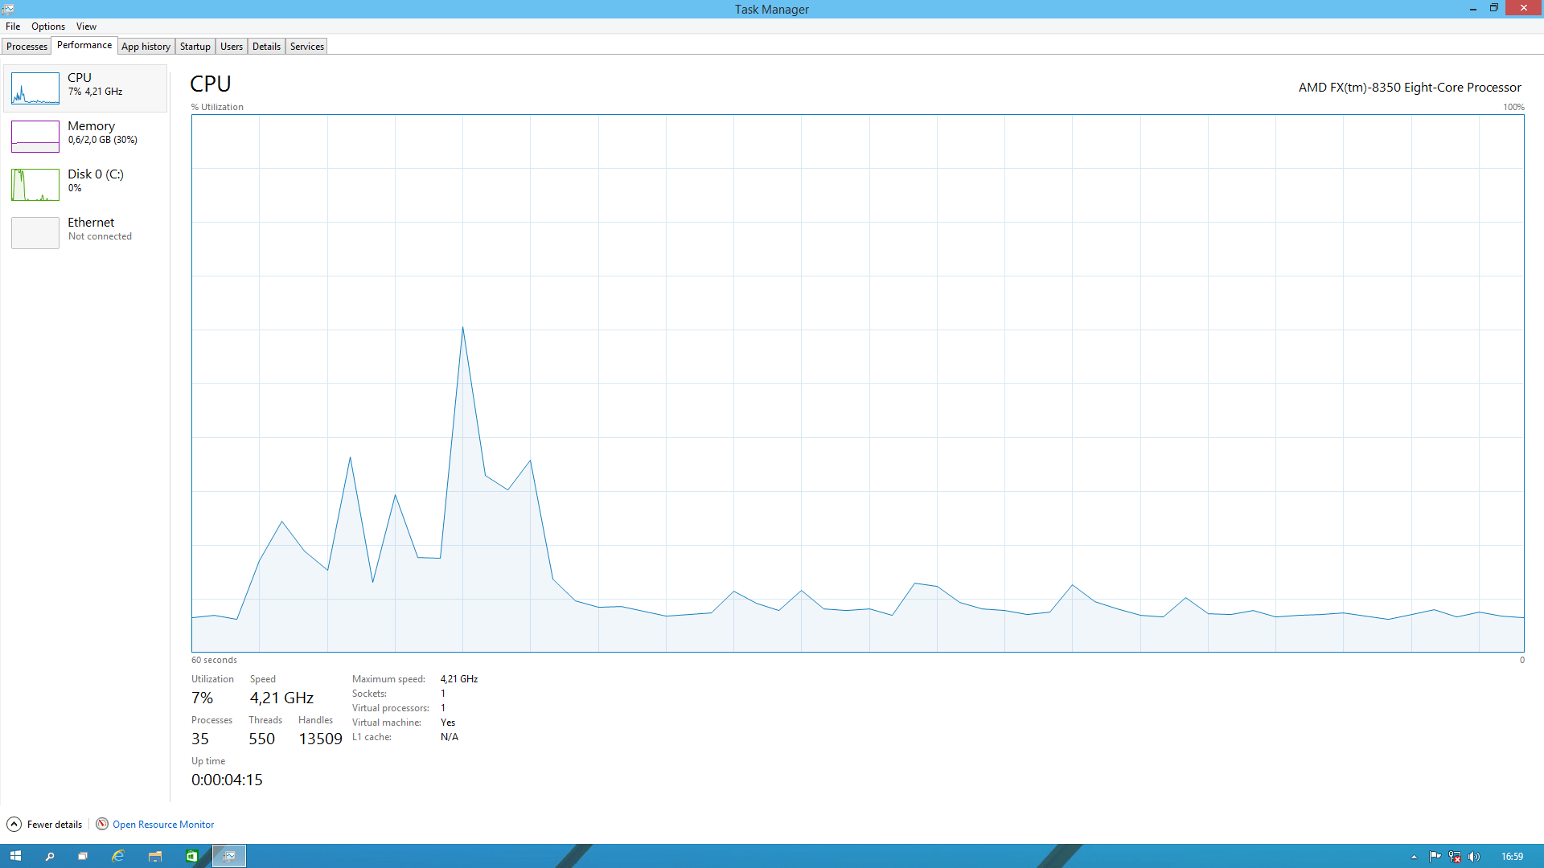
Task: Switch to the Services tab
Action: click(307, 47)
